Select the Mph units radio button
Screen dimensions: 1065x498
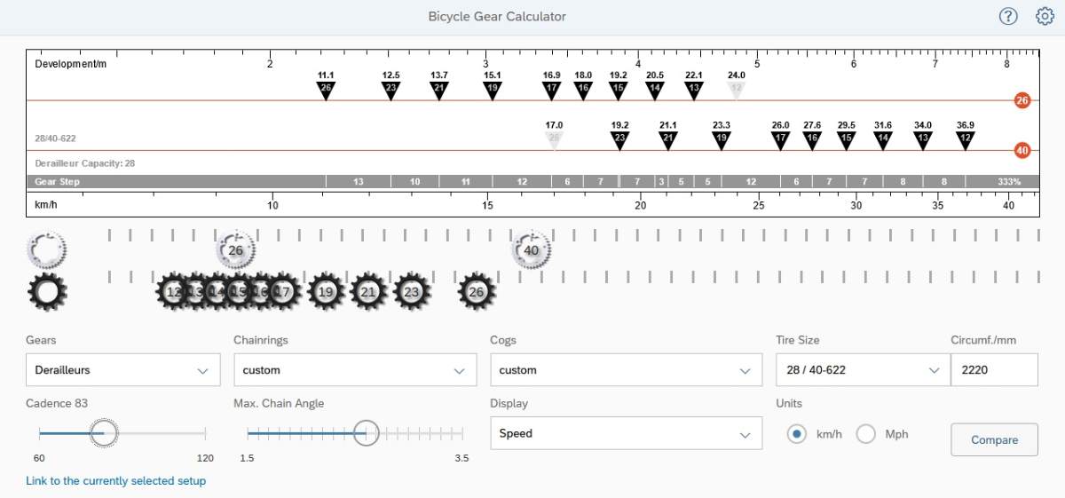(866, 434)
